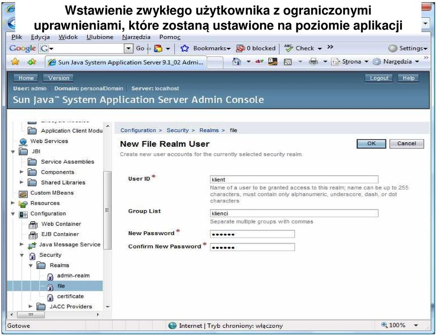Expand the JACC Providers node
This screenshot has width=436, height=335.
click(x=30, y=306)
